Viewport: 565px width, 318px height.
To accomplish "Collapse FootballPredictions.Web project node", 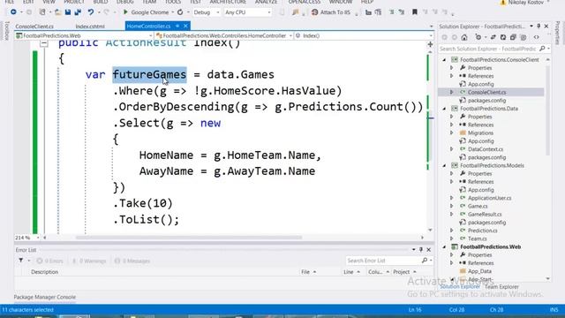I will tap(444, 247).
